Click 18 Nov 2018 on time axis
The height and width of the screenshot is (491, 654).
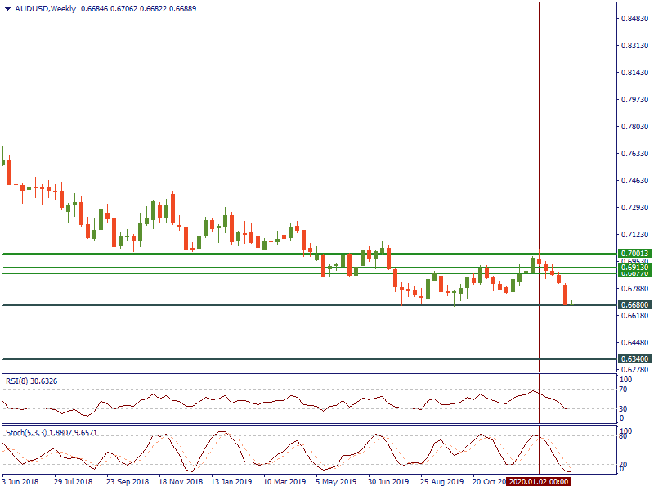(x=180, y=482)
